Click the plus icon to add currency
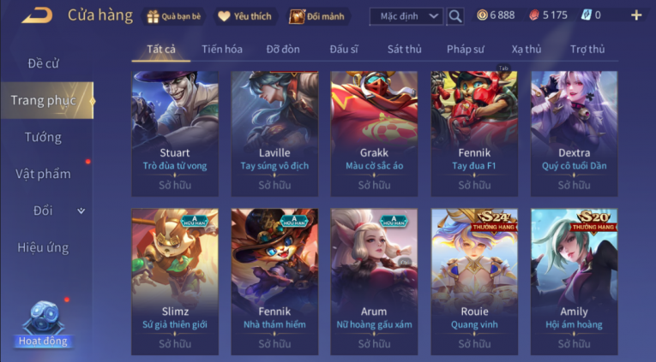 point(636,15)
